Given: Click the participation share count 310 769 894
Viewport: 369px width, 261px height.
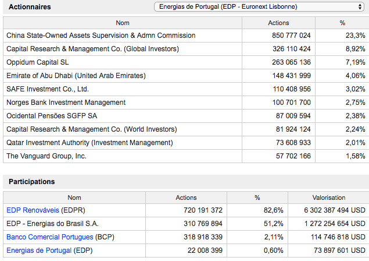Looking at the screenshot, I should (x=203, y=224).
